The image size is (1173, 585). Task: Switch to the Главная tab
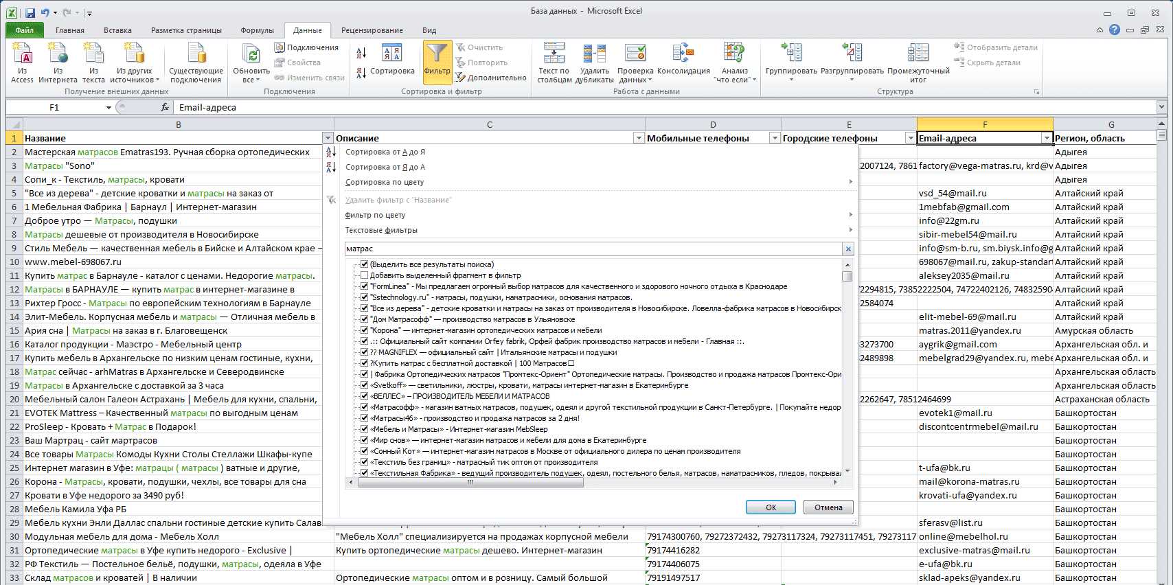[x=70, y=30]
